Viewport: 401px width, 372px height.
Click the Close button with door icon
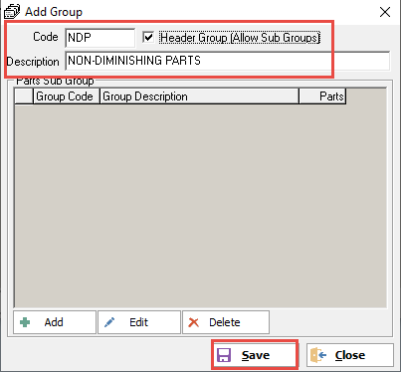point(350,355)
